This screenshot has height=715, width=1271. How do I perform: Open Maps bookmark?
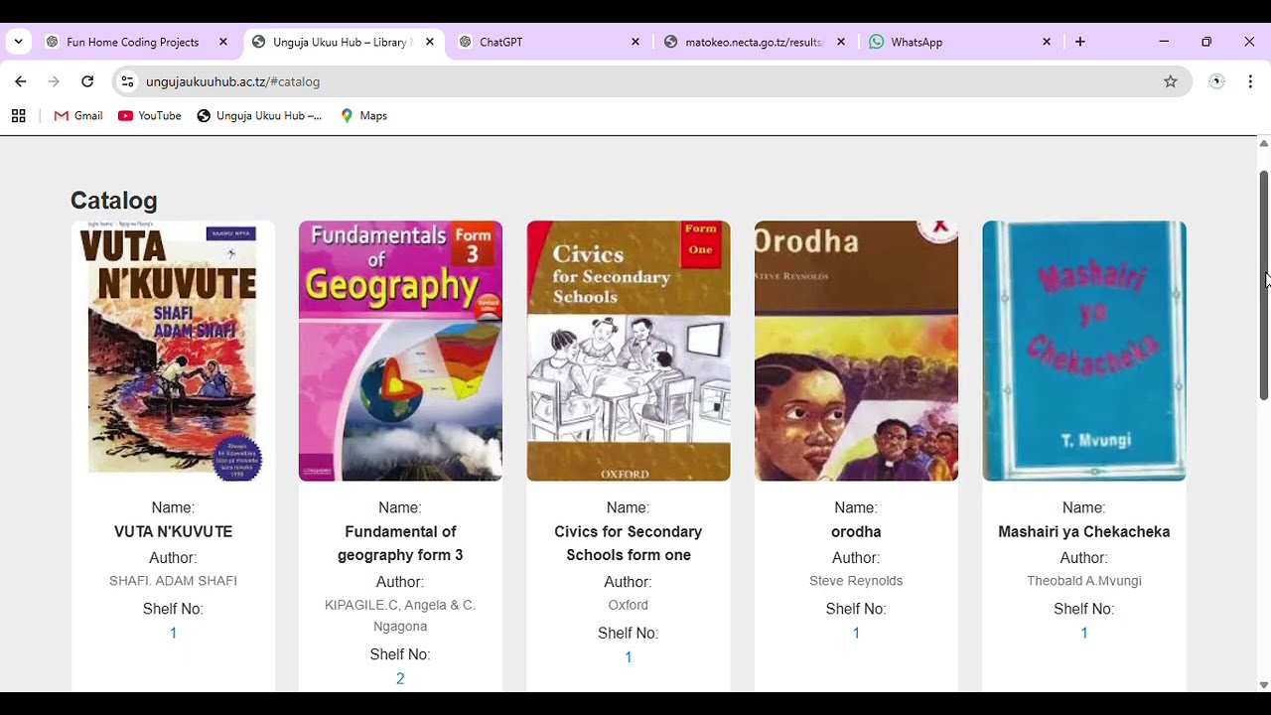point(363,116)
